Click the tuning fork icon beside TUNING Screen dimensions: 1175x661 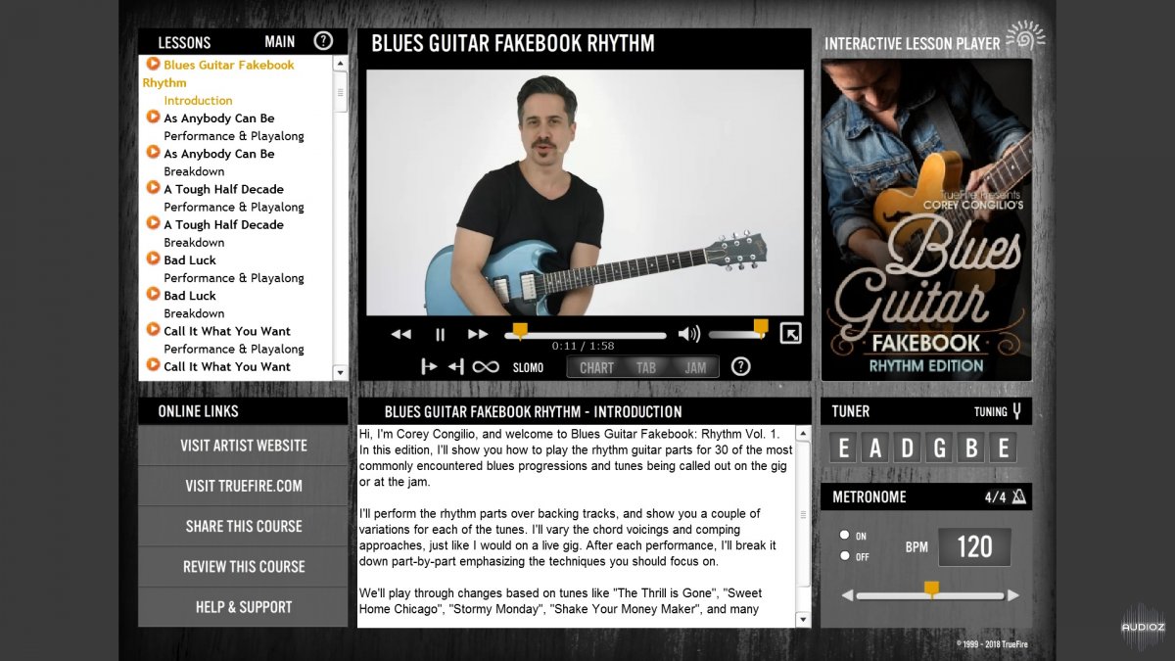pyautogui.click(x=1017, y=411)
